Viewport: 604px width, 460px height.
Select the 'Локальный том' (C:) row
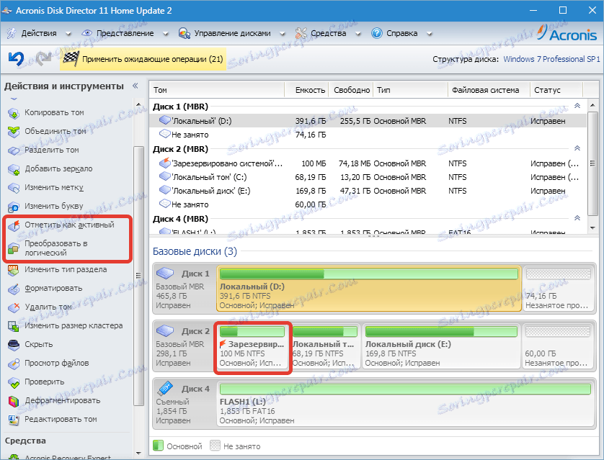pyautogui.click(x=368, y=177)
